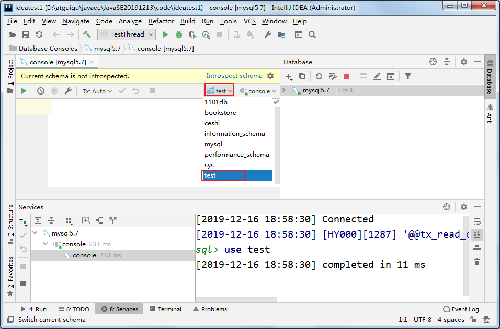Viewport: 500px width, 329px height.
Task: Click the Print output icon
Action: [x=477, y=249]
